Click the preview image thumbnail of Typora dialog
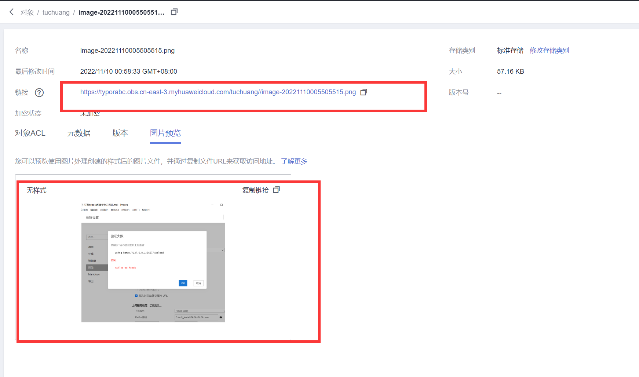The width and height of the screenshot is (639, 377). 153,262
